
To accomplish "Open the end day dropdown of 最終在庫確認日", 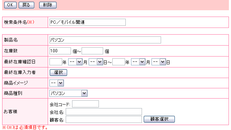I will [159, 62].
